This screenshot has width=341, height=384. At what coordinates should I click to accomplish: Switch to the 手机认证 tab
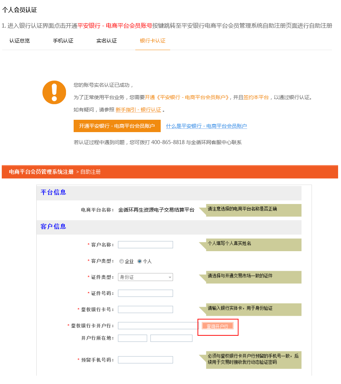(63, 41)
